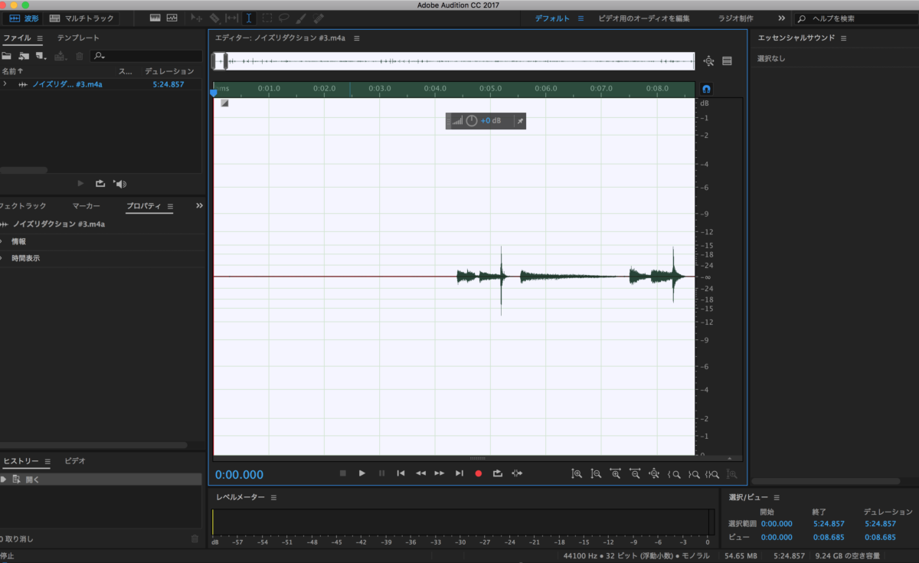This screenshot has height=563, width=919.
Task: Open the ファイル panel menu
Action: pyautogui.click(x=40, y=38)
